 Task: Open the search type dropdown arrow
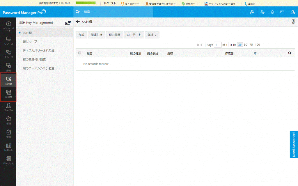click(78, 12)
